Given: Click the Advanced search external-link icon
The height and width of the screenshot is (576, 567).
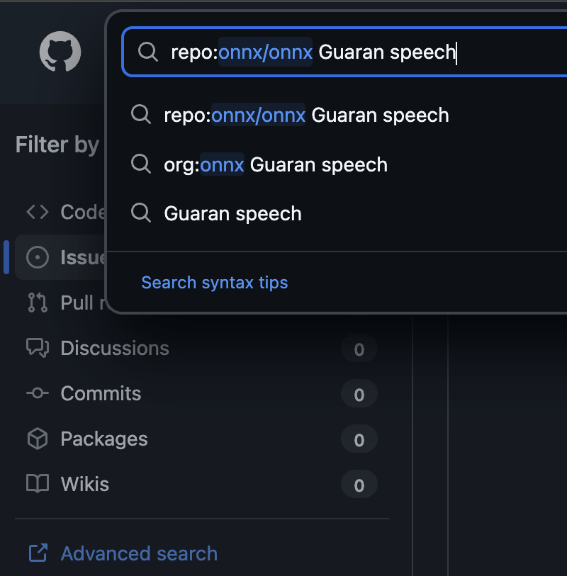Looking at the screenshot, I should tap(38, 553).
